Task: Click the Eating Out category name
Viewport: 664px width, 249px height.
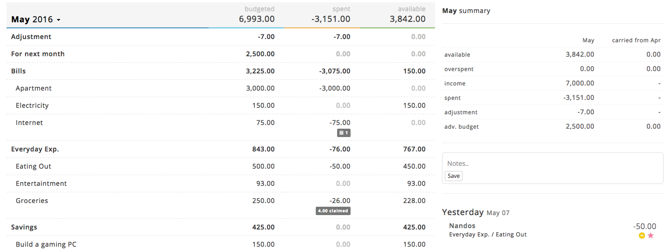Action: pos(33,166)
